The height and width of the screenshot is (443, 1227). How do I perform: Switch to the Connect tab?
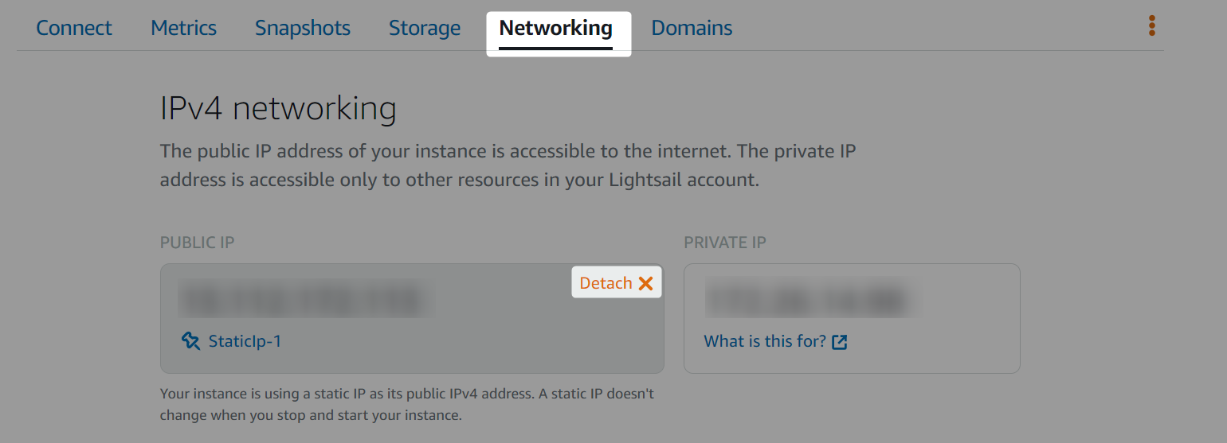[x=74, y=28]
